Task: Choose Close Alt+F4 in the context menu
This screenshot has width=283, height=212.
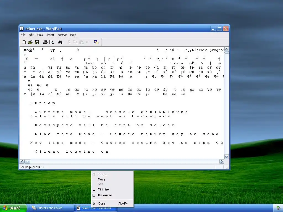Action: click(x=112, y=203)
